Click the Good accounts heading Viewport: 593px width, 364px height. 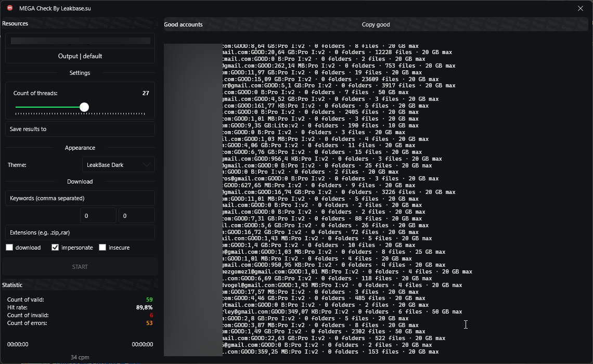[184, 24]
